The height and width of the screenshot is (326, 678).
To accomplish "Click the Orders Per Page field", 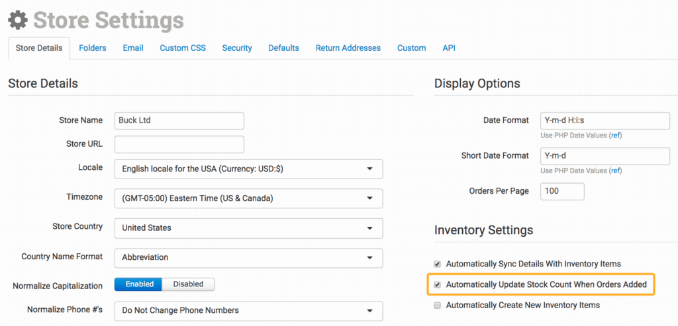I will point(562,192).
